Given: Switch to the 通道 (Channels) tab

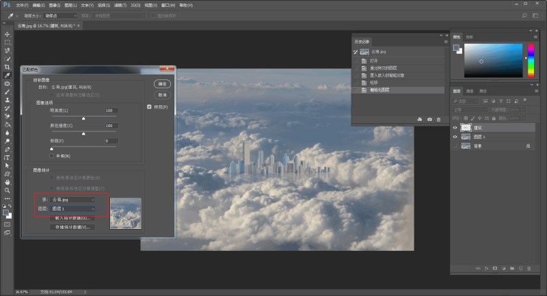Looking at the screenshot, I should tap(470, 91).
